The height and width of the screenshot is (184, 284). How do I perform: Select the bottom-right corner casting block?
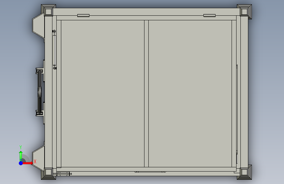[244, 172]
